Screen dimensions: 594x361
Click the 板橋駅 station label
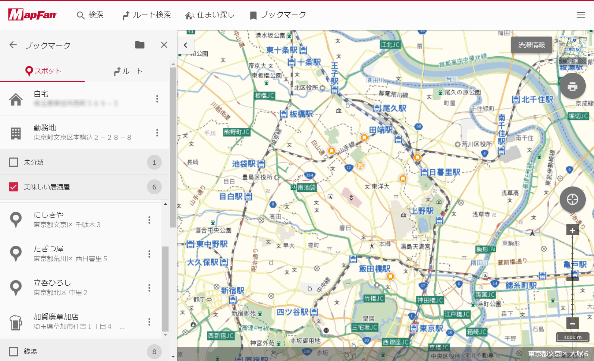tap(301, 114)
